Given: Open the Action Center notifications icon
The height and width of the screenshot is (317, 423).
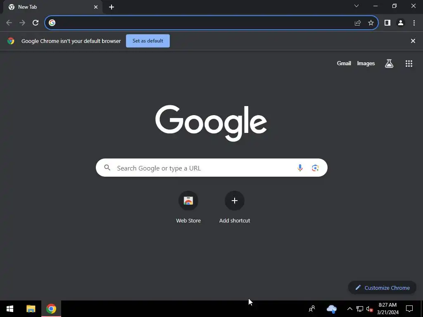Looking at the screenshot, I should (409, 309).
